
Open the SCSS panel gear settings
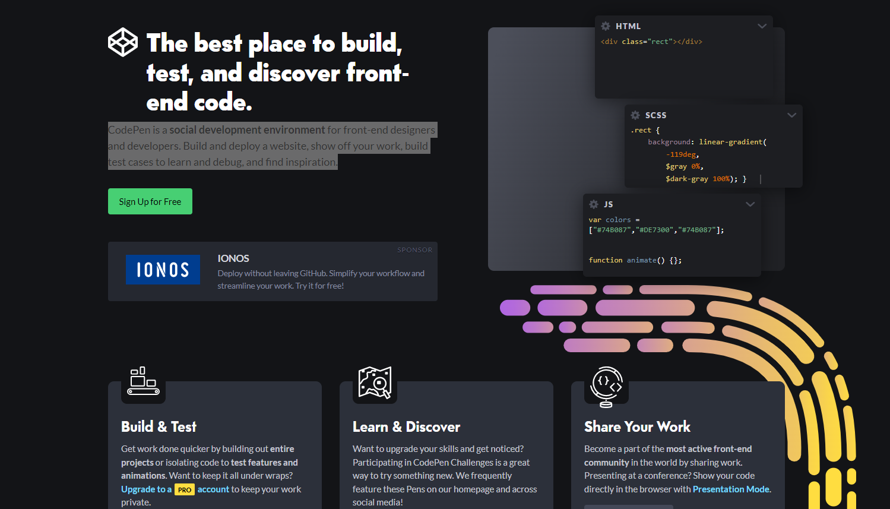[x=635, y=115]
